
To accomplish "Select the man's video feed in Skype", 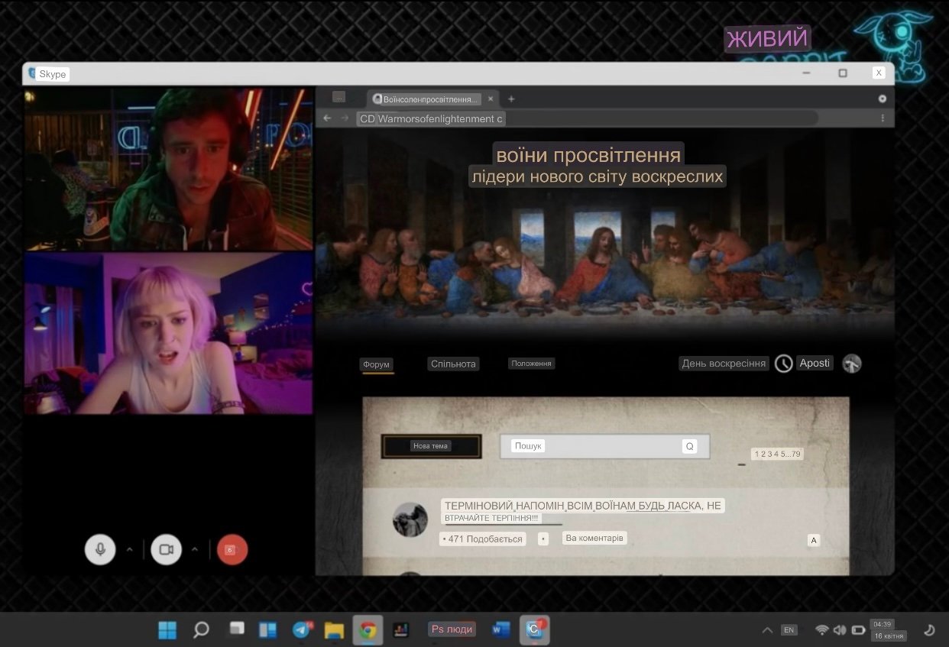I will click(x=169, y=169).
